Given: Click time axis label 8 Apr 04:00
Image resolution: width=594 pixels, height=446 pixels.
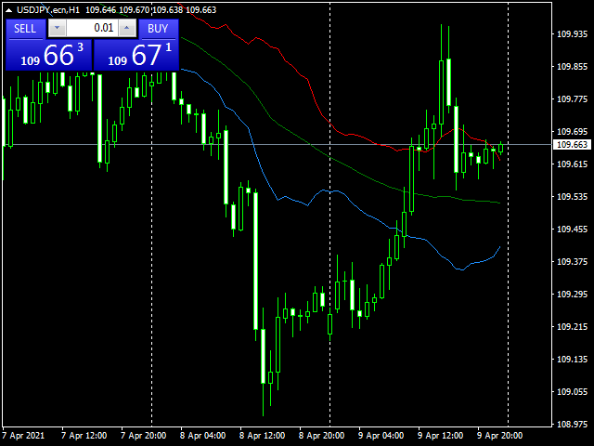Looking at the screenshot, I should click(202, 436).
